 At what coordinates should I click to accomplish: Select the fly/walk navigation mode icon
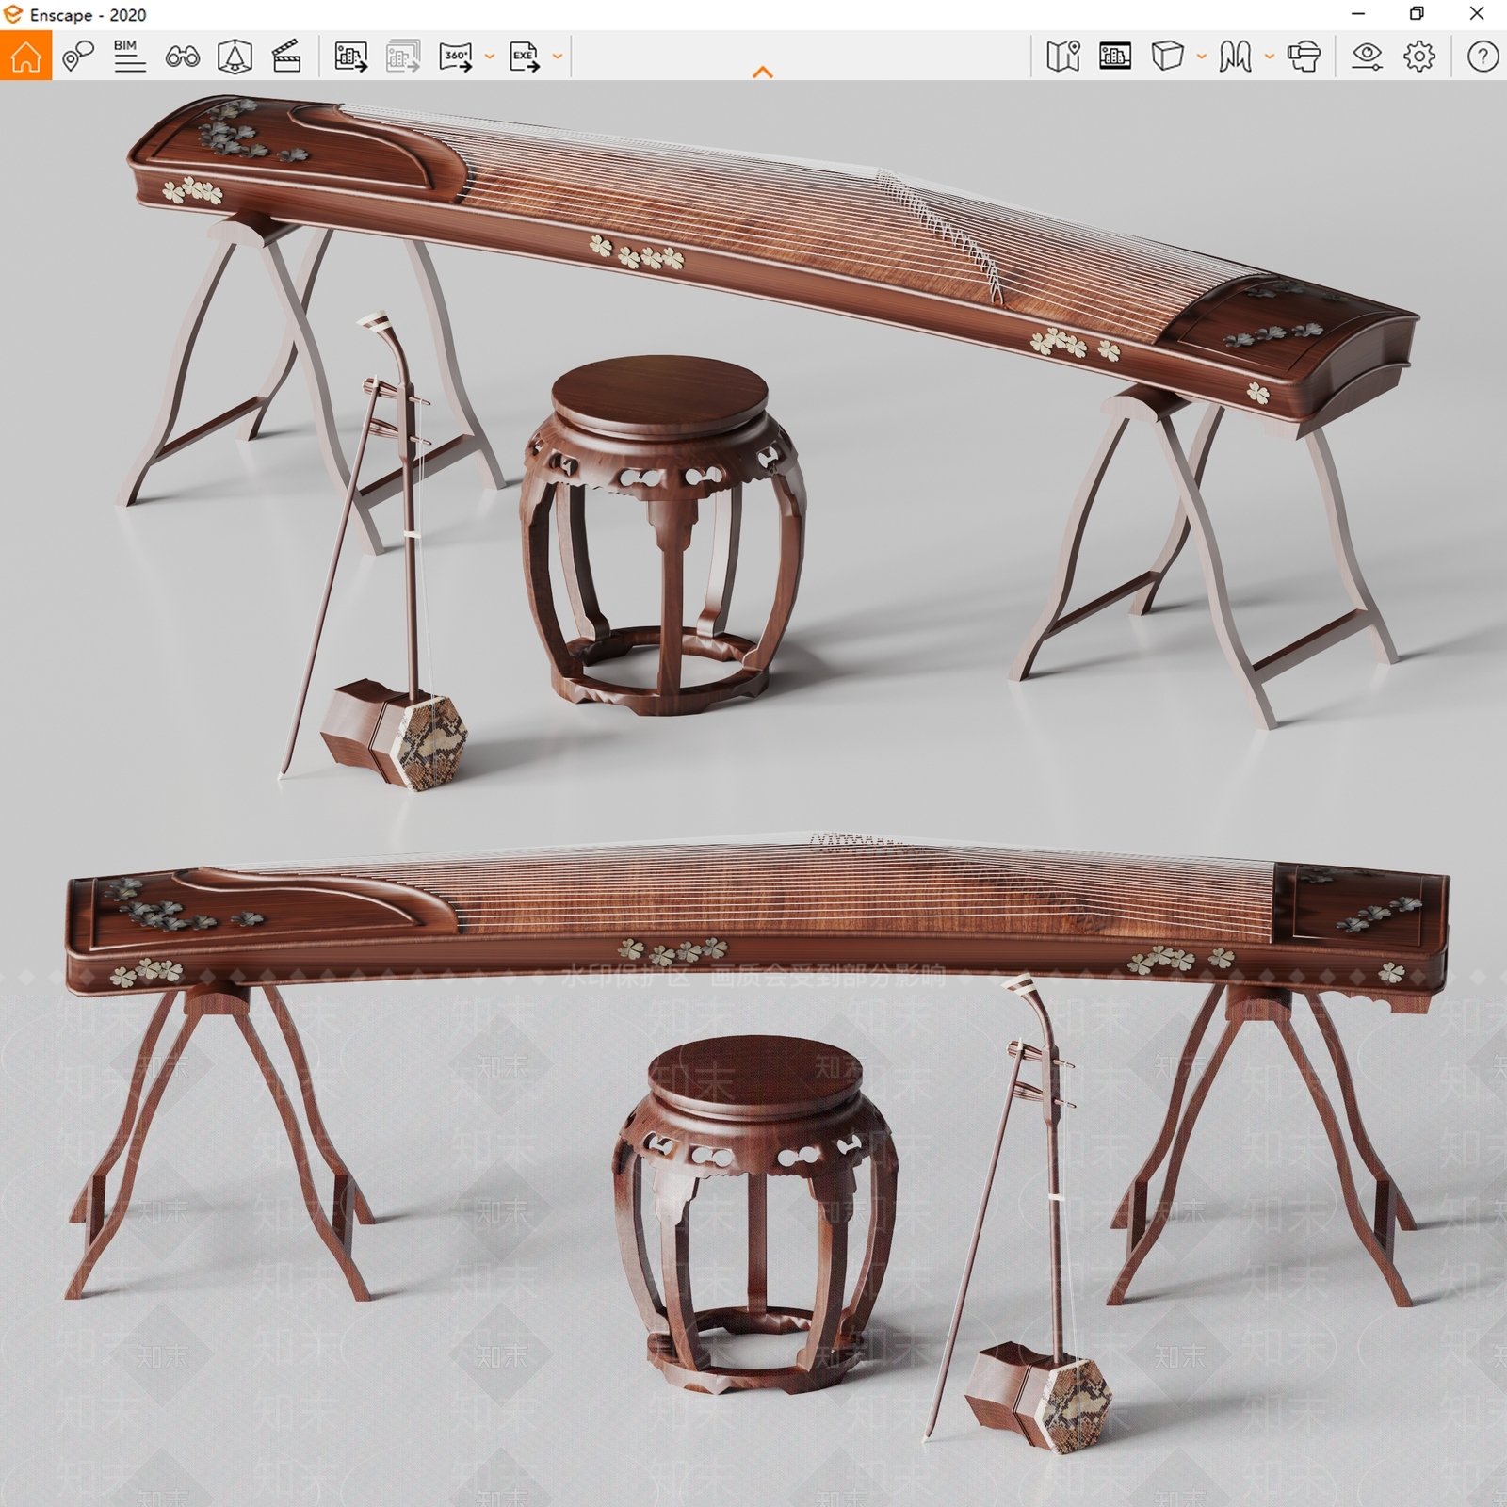(1235, 57)
